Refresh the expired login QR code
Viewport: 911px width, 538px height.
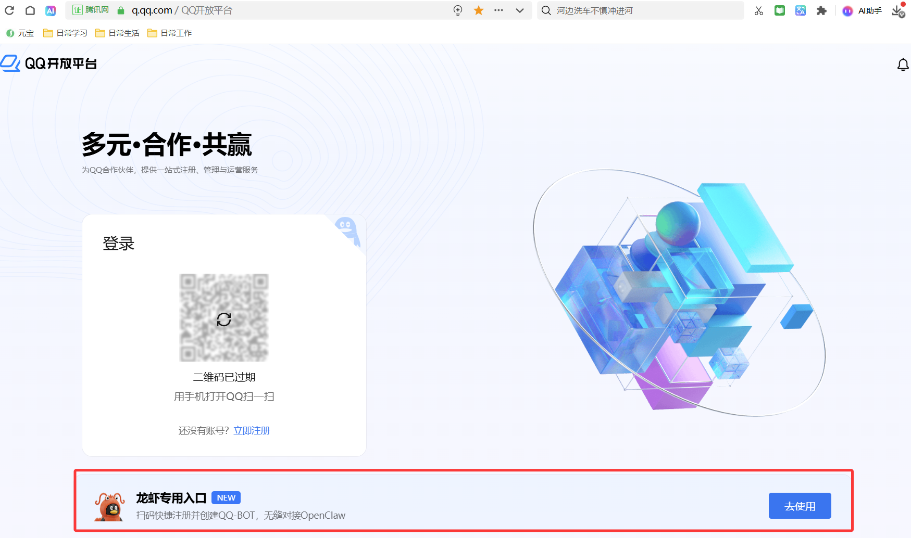pyautogui.click(x=224, y=319)
